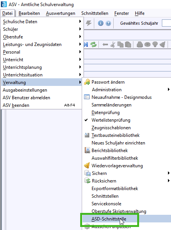The height and width of the screenshot is (230, 171).
Task: Select ASD-Schnittstelle in Verwaltung submenu
Action: point(127,219)
